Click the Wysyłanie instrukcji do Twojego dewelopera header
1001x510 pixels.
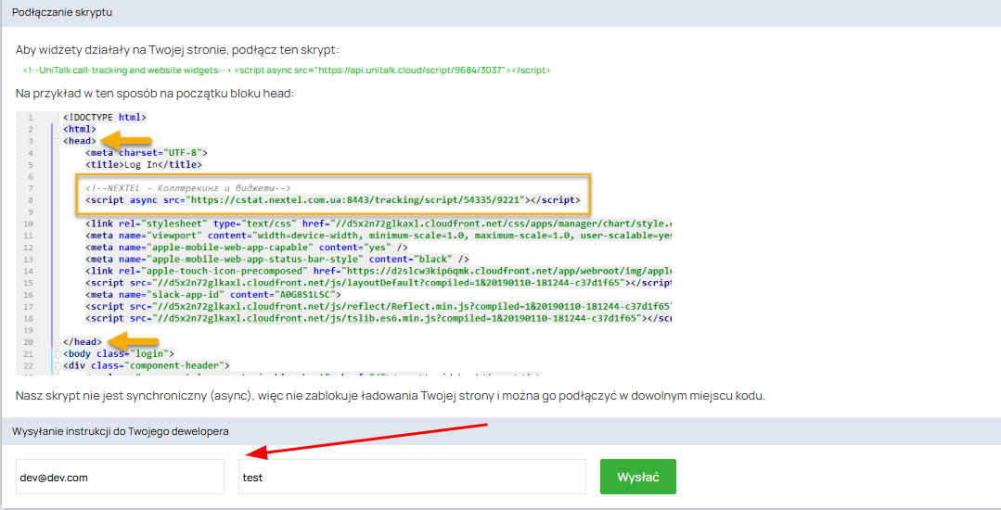120,431
